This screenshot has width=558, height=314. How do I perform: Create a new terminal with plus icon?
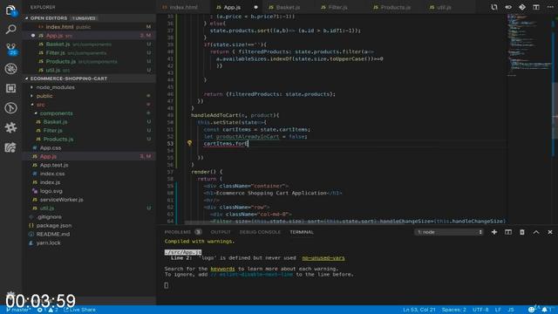point(494,232)
